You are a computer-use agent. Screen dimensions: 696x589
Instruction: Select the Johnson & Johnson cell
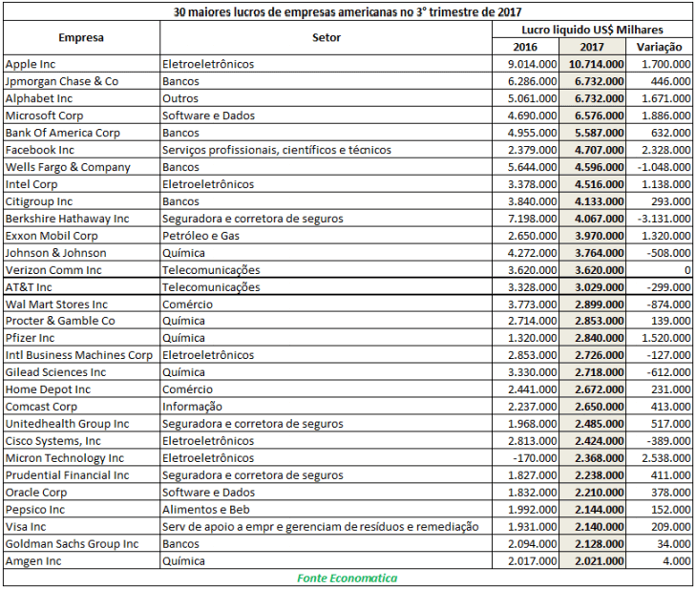pyautogui.click(x=81, y=253)
